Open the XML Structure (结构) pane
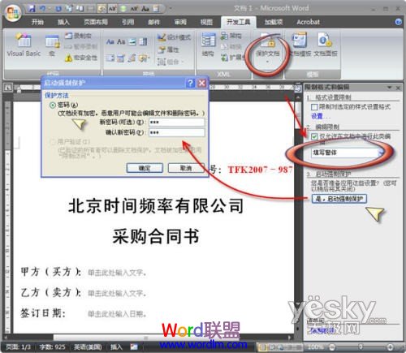The height and width of the screenshot is (353, 406). pyautogui.click(x=208, y=45)
